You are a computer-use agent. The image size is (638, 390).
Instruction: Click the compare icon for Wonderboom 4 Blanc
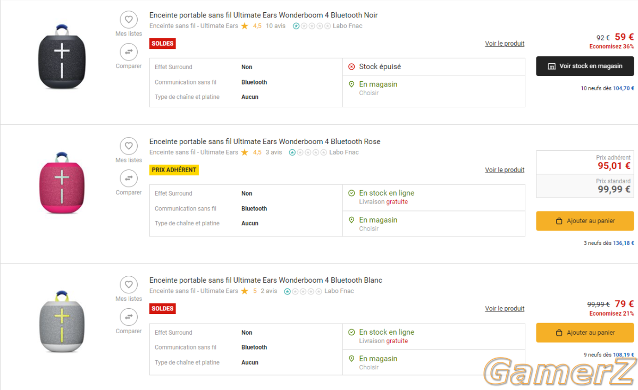tap(128, 317)
